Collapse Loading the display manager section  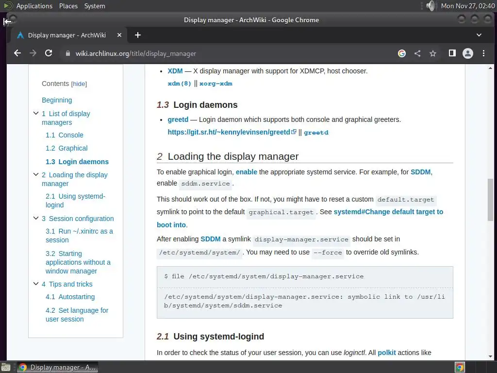click(x=36, y=174)
